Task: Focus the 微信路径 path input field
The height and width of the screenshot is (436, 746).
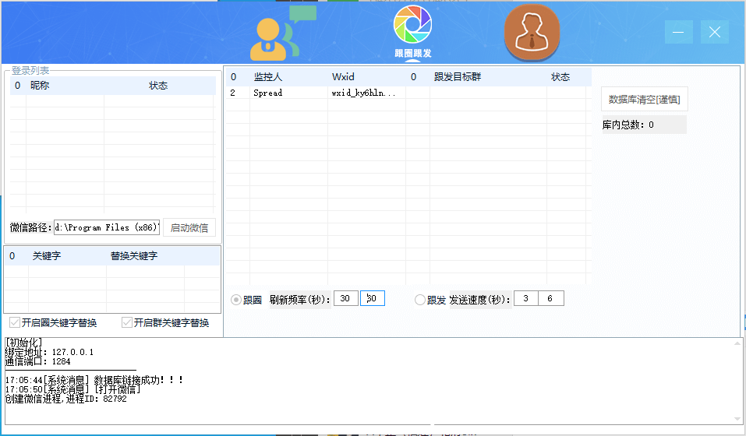Action: click(107, 227)
